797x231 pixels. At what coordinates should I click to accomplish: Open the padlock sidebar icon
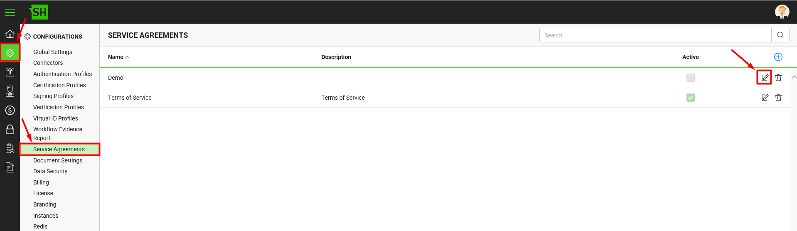(x=10, y=129)
